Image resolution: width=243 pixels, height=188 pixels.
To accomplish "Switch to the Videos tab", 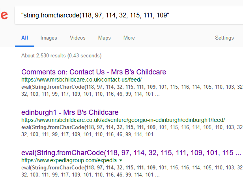I will pos(77,38).
